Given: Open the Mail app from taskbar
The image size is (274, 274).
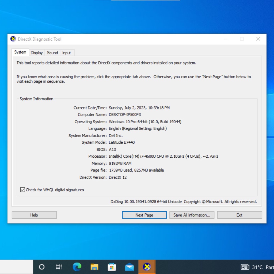Looking at the screenshot, I should point(130,267).
